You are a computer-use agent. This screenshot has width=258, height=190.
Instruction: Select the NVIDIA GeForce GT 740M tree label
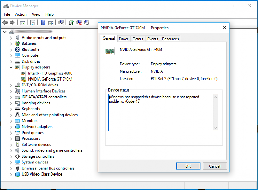click(x=50, y=79)
